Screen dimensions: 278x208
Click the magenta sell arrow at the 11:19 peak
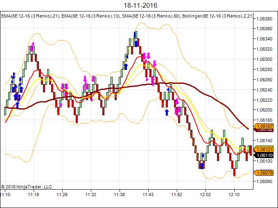click(x=32, y=48)
